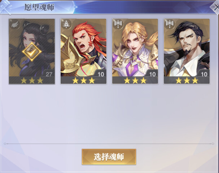The width and height of the screenshot is (219, 173).
Task: Click the class icon on blonde hero card
Action: tap(118, 24)
